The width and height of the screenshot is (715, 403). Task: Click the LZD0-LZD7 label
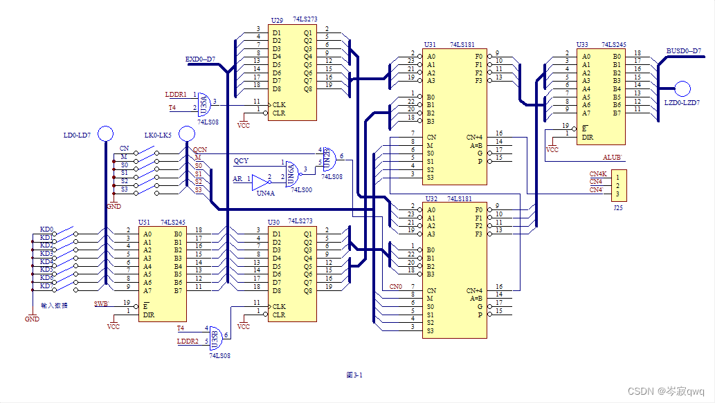(682, 103)
